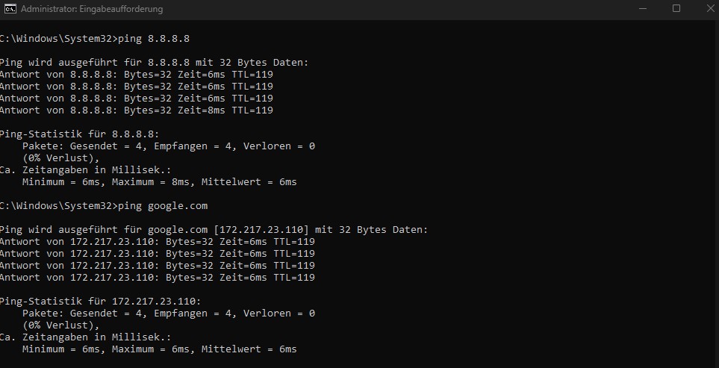The height and width of the screenshot is (368, 719).
Task: Click 'Ping-Statistik für 8.8.8.8:' line
Action: [x=79, y=134]
